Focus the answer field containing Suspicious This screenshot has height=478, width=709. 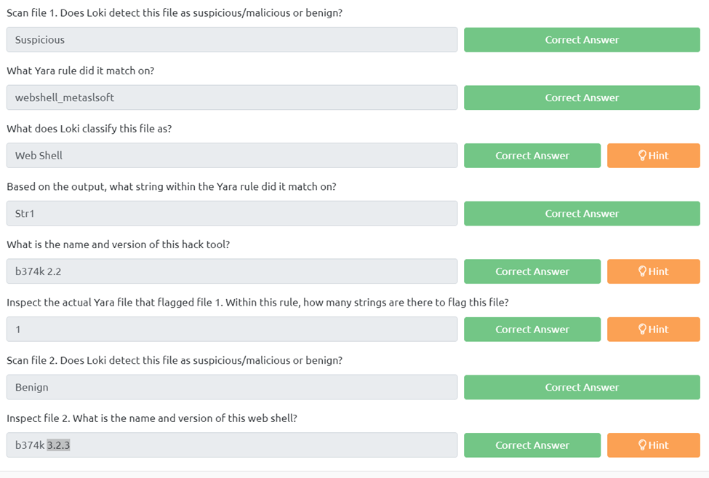tap(232, 40)
